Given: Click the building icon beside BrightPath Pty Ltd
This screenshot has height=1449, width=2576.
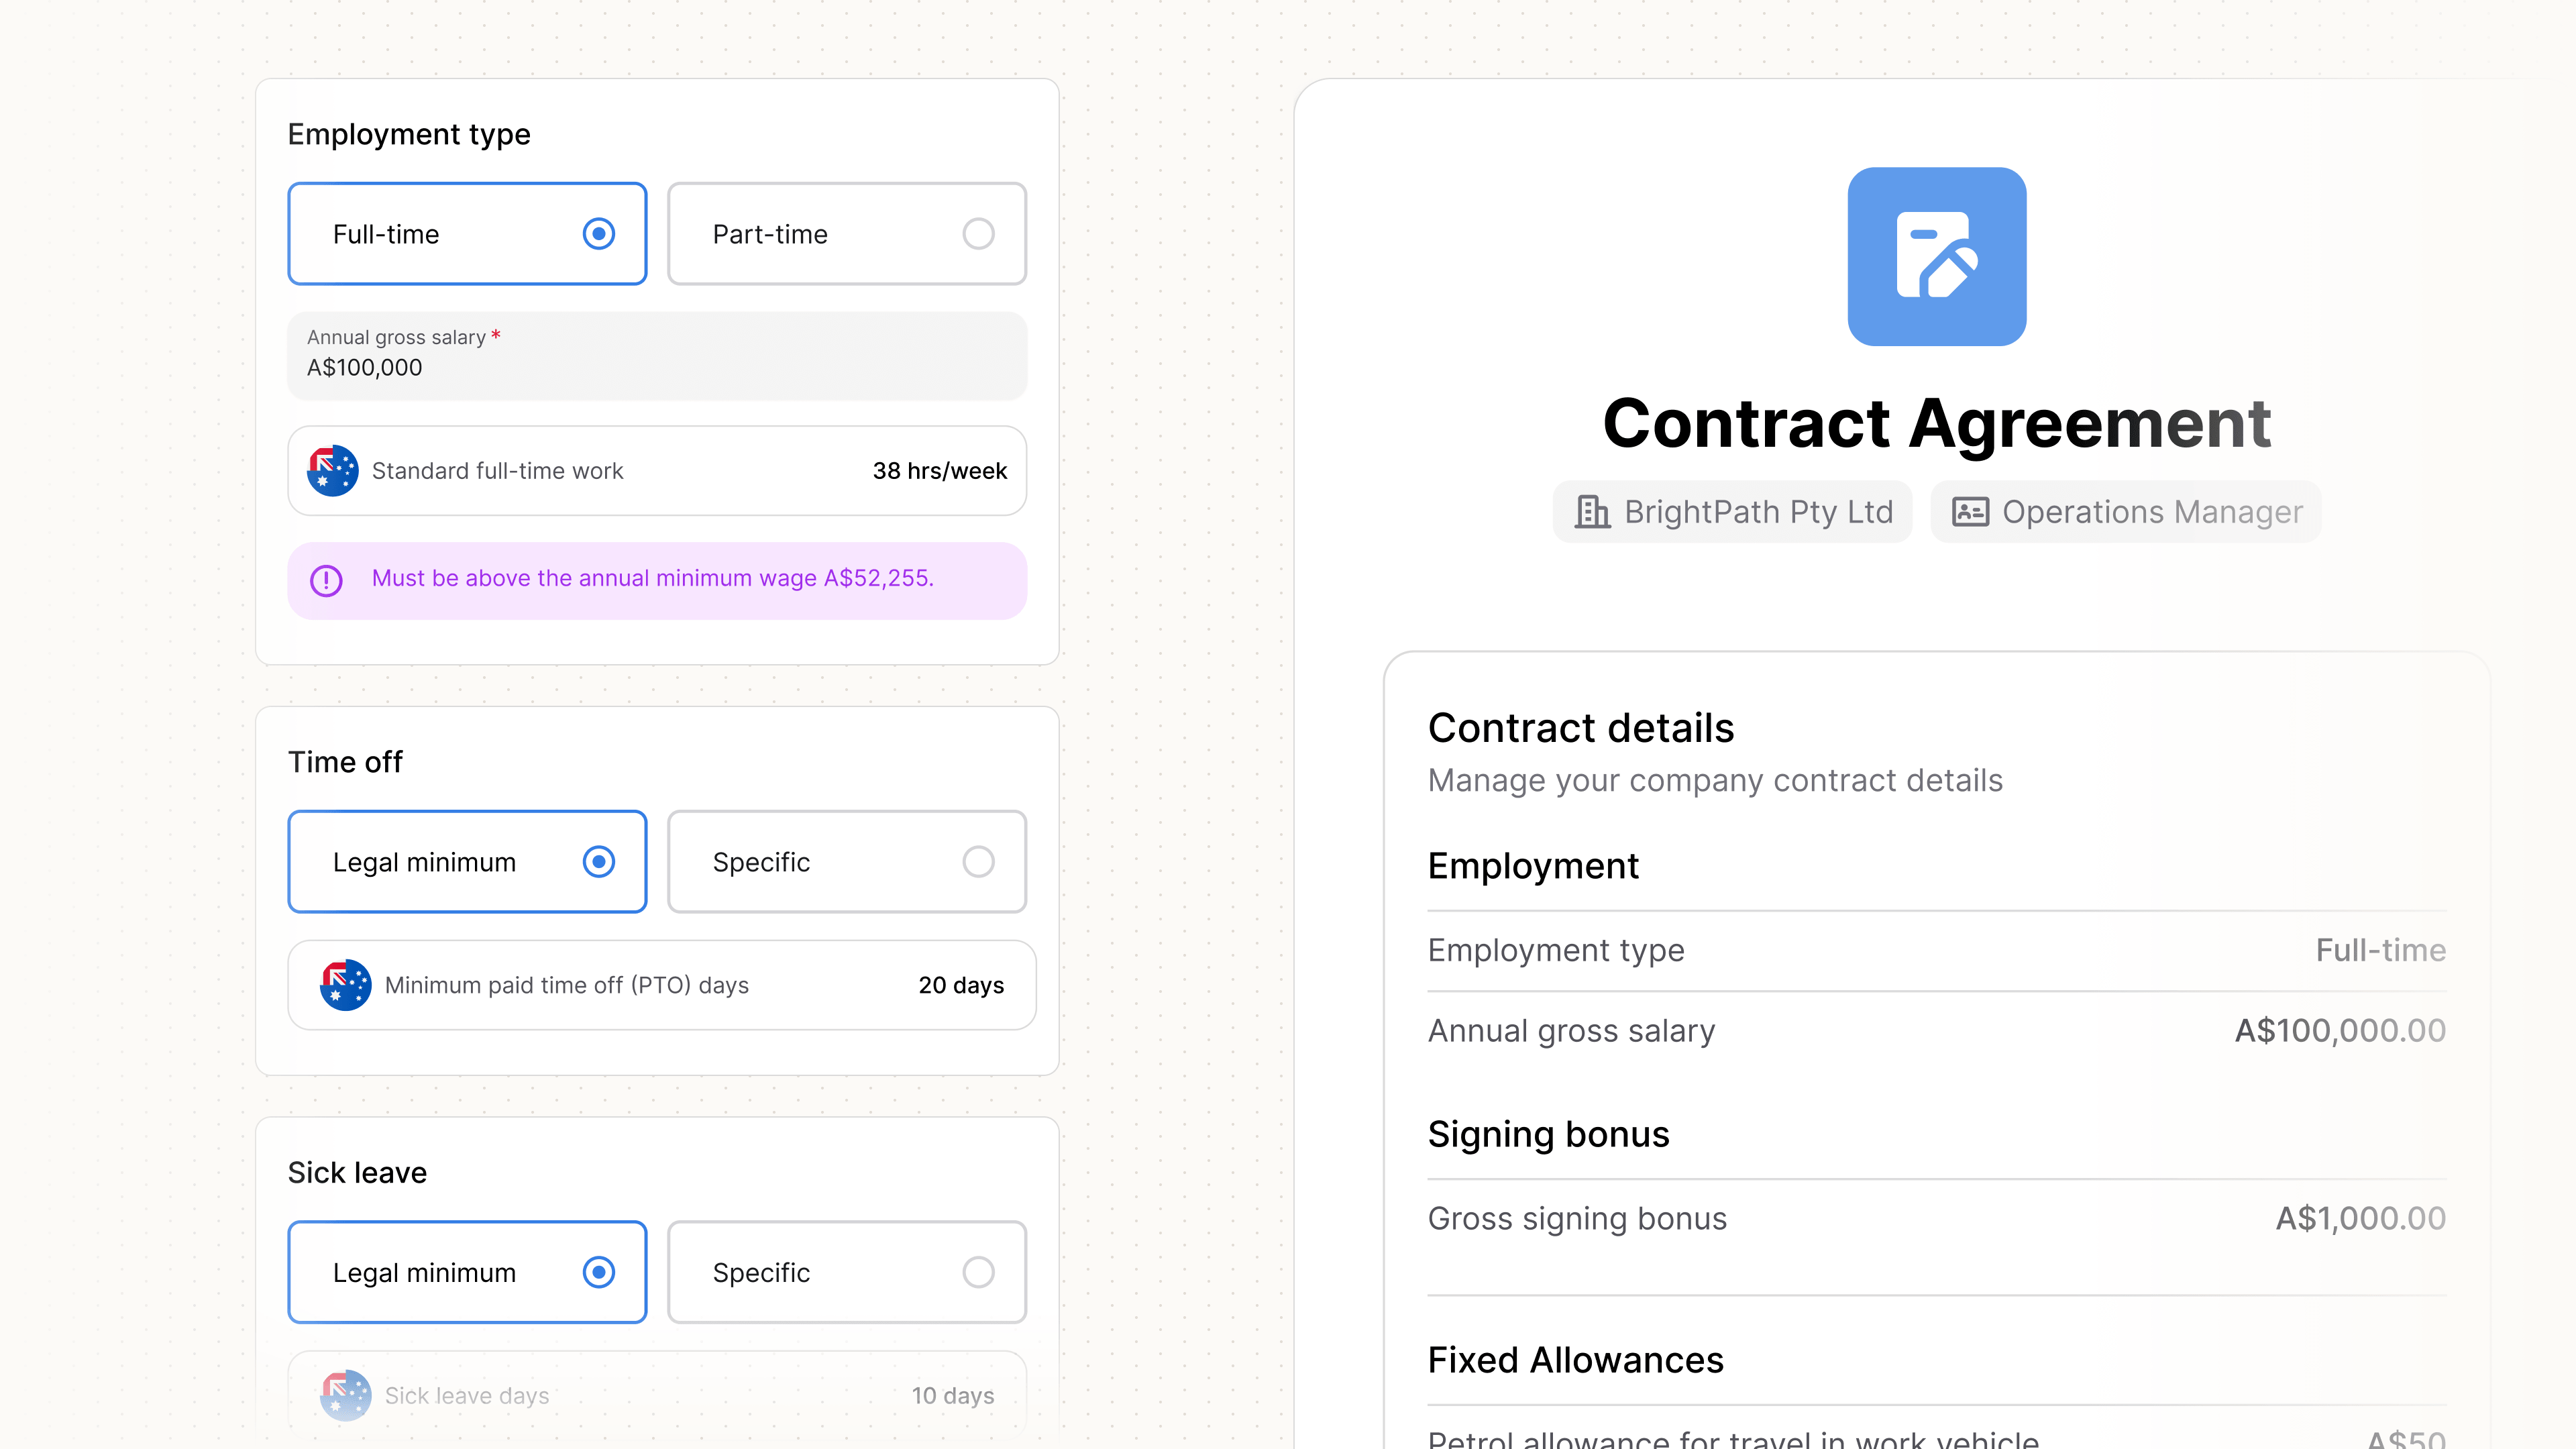Looking at the screenshot, I should click(1592, 512).
